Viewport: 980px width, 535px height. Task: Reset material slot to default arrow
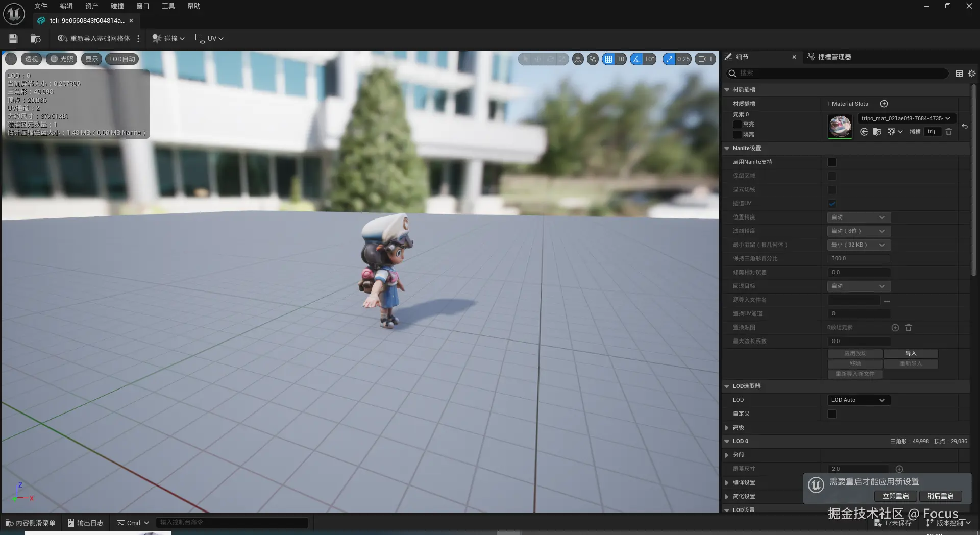(x=965, y=127)
